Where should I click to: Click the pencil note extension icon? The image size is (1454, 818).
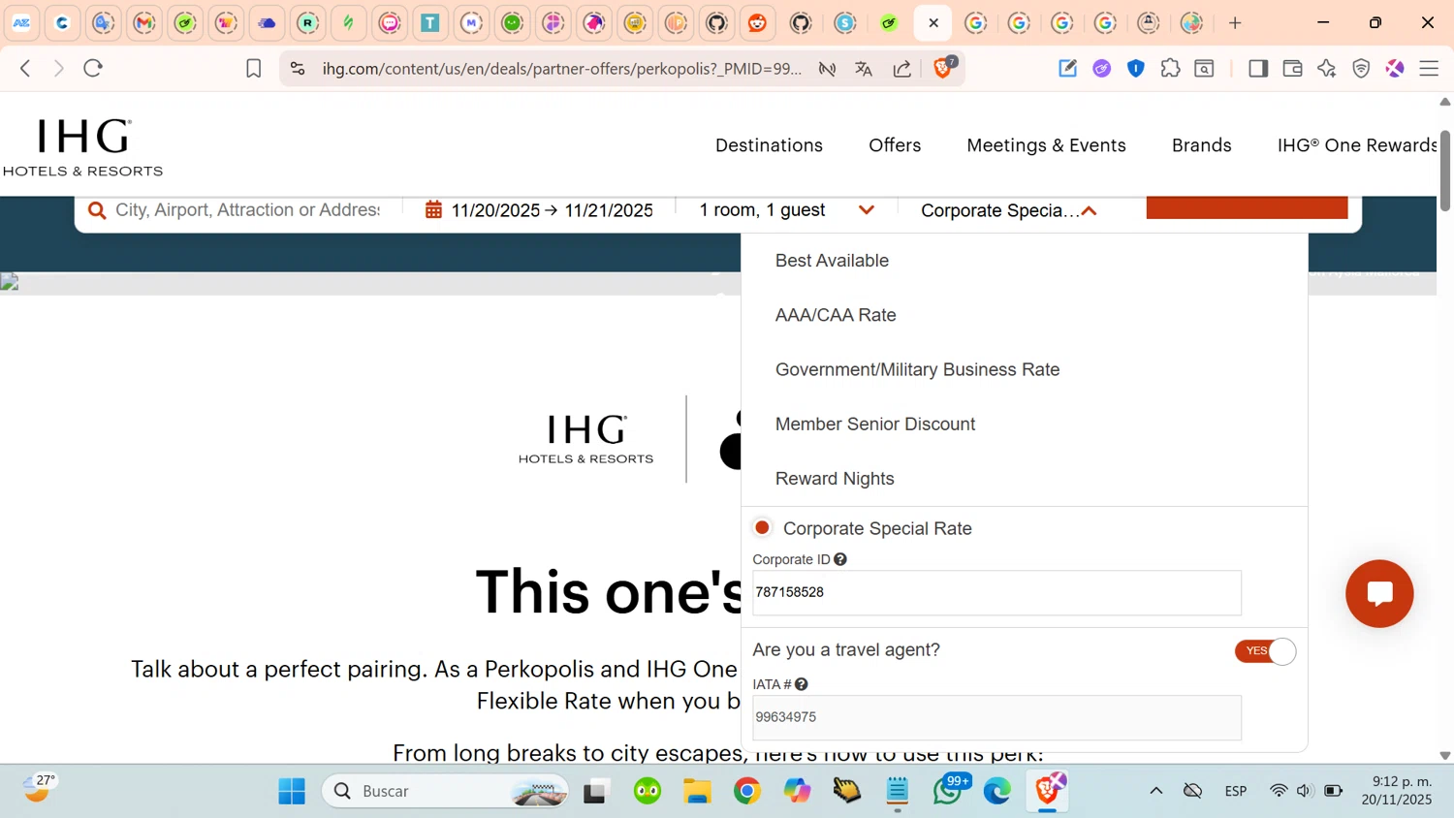click(x=1067, y=68)
